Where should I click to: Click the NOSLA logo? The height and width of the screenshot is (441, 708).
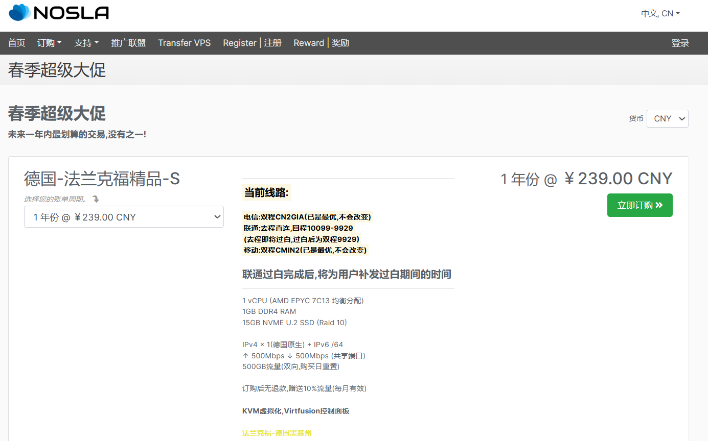pos(58,12)
